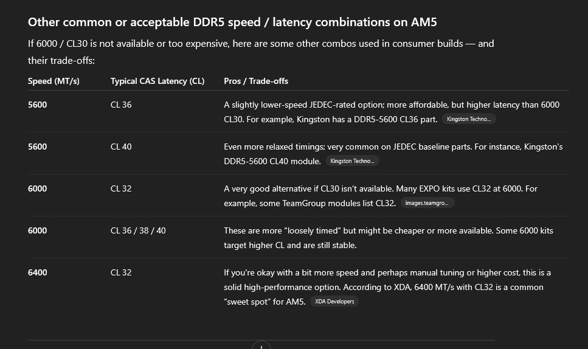588x349 pixels.
Task: Click the intro paragraph about 6000 / CL30
Action: pos(261,52)
